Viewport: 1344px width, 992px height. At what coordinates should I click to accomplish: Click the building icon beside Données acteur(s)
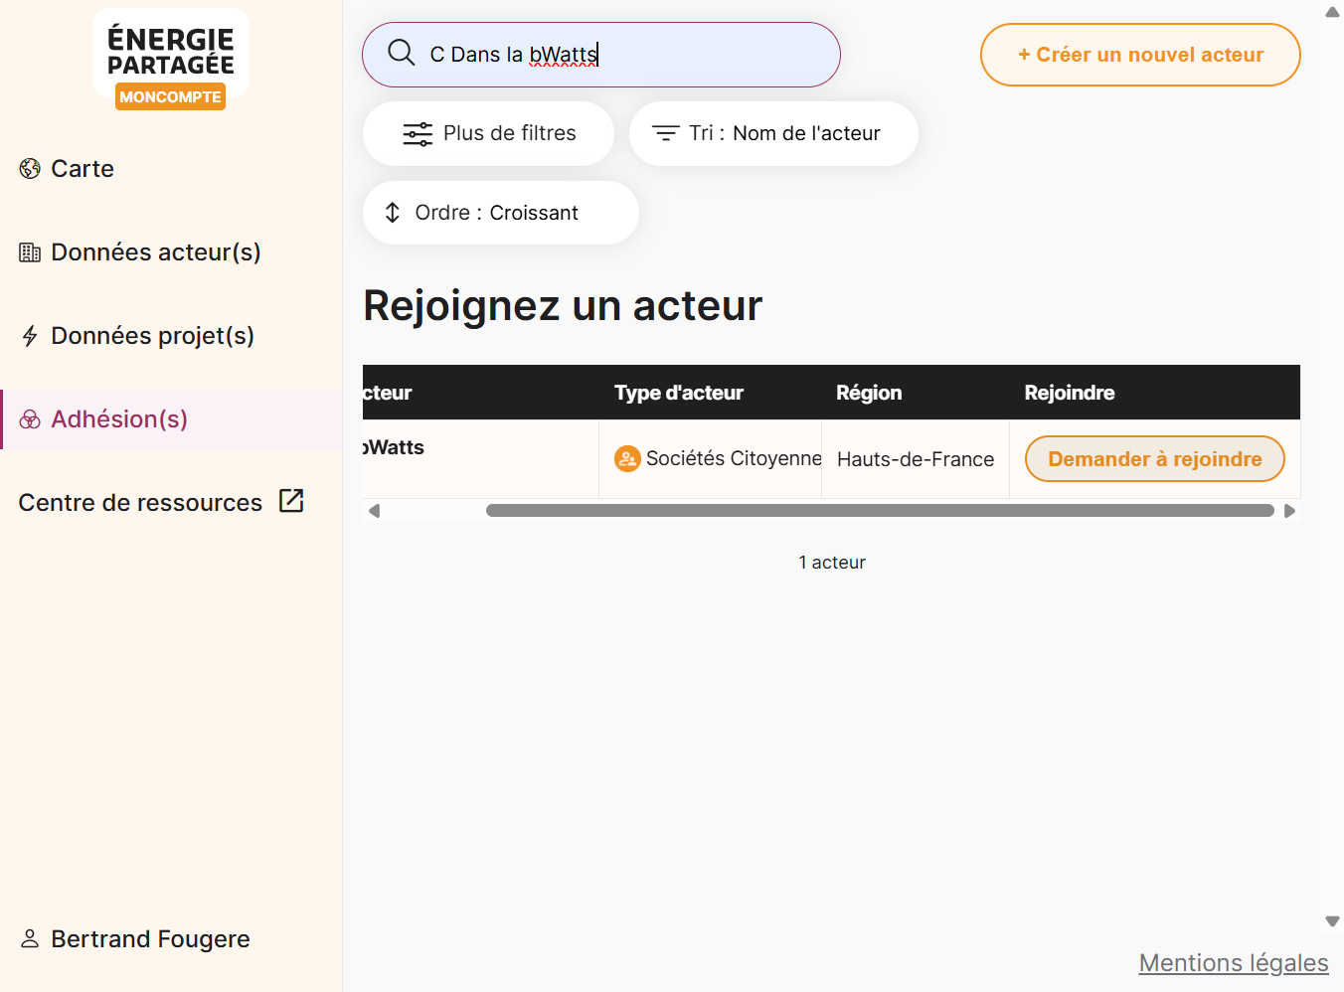tap(30, 252)
